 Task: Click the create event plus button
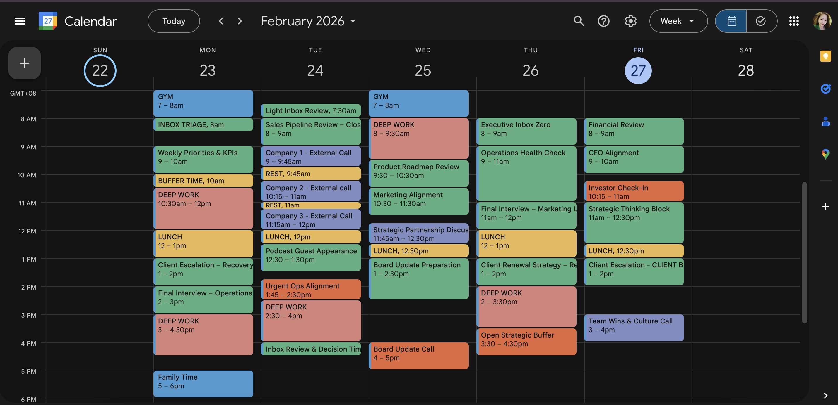pos(24,63)
